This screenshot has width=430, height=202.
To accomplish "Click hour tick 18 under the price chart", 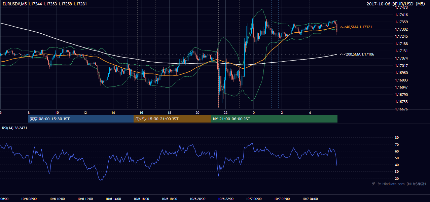I will click(169, 112).
